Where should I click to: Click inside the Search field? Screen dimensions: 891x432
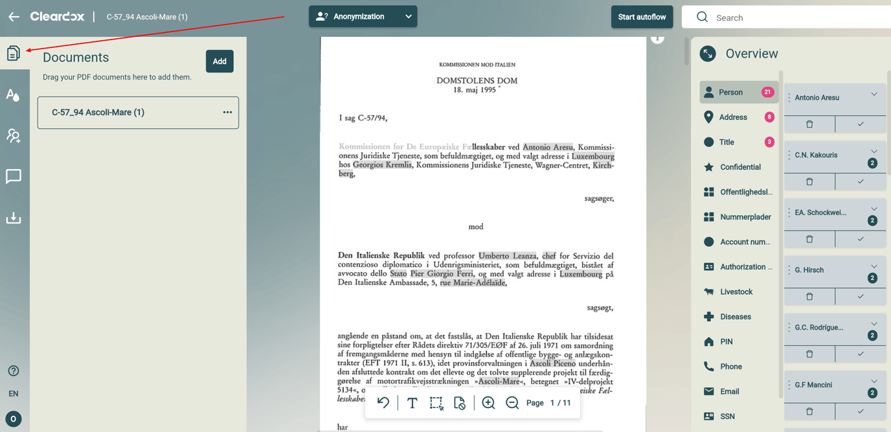(x=764, y=17)
